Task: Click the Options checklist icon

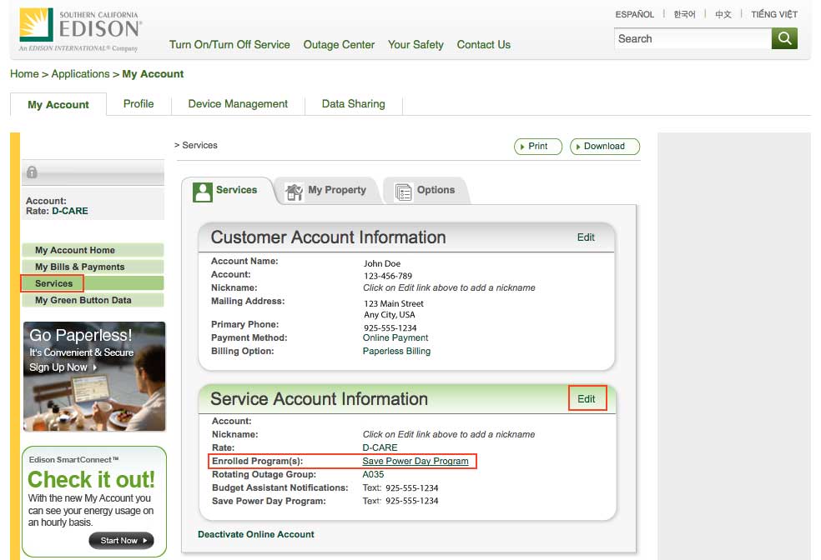Action: coord(404,192)
